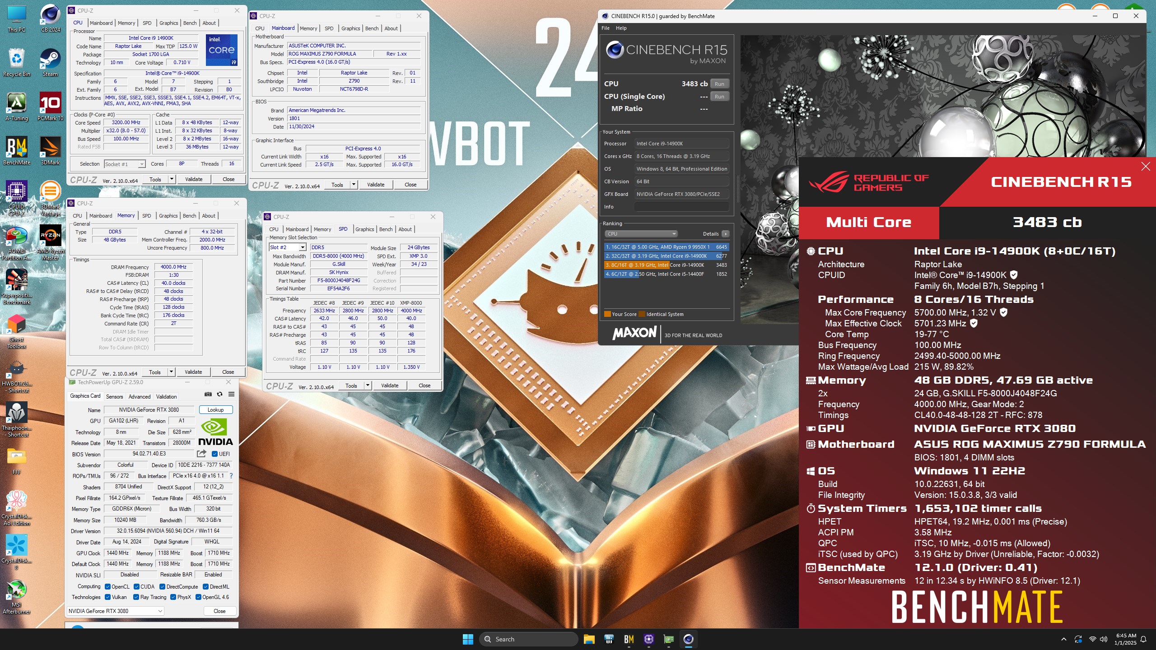Expand Cinebench ranking Details arrow
Viewport: 1156px width, 650px height.
pos(725,234)
